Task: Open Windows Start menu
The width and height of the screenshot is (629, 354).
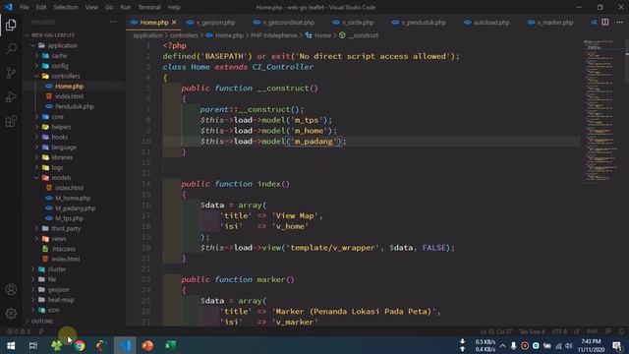Action: click(x=11, y=345)
